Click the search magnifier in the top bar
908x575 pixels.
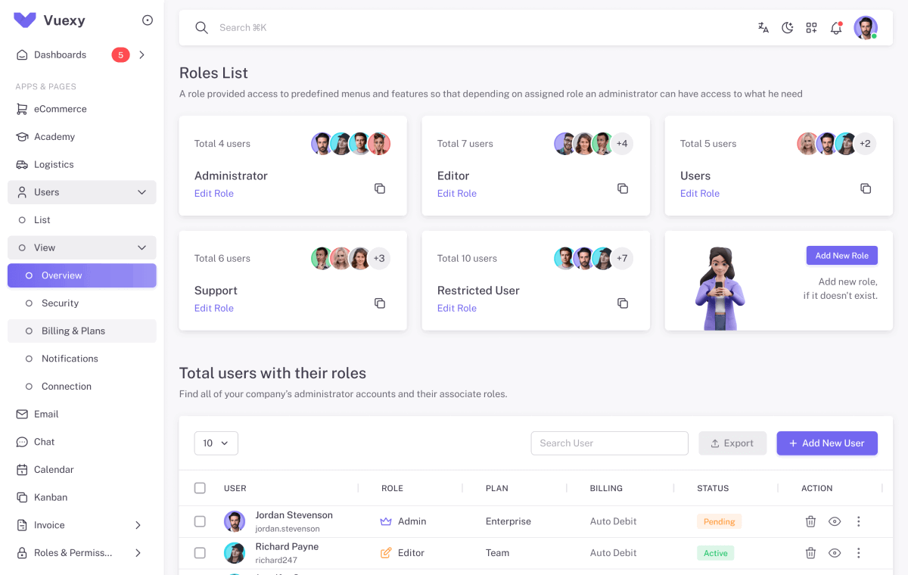coord(201,27)
